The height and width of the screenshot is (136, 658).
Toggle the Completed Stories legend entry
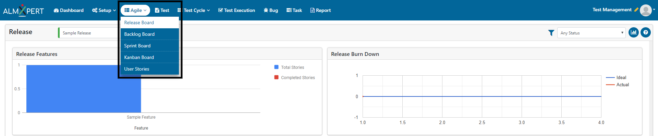point(295,77)
